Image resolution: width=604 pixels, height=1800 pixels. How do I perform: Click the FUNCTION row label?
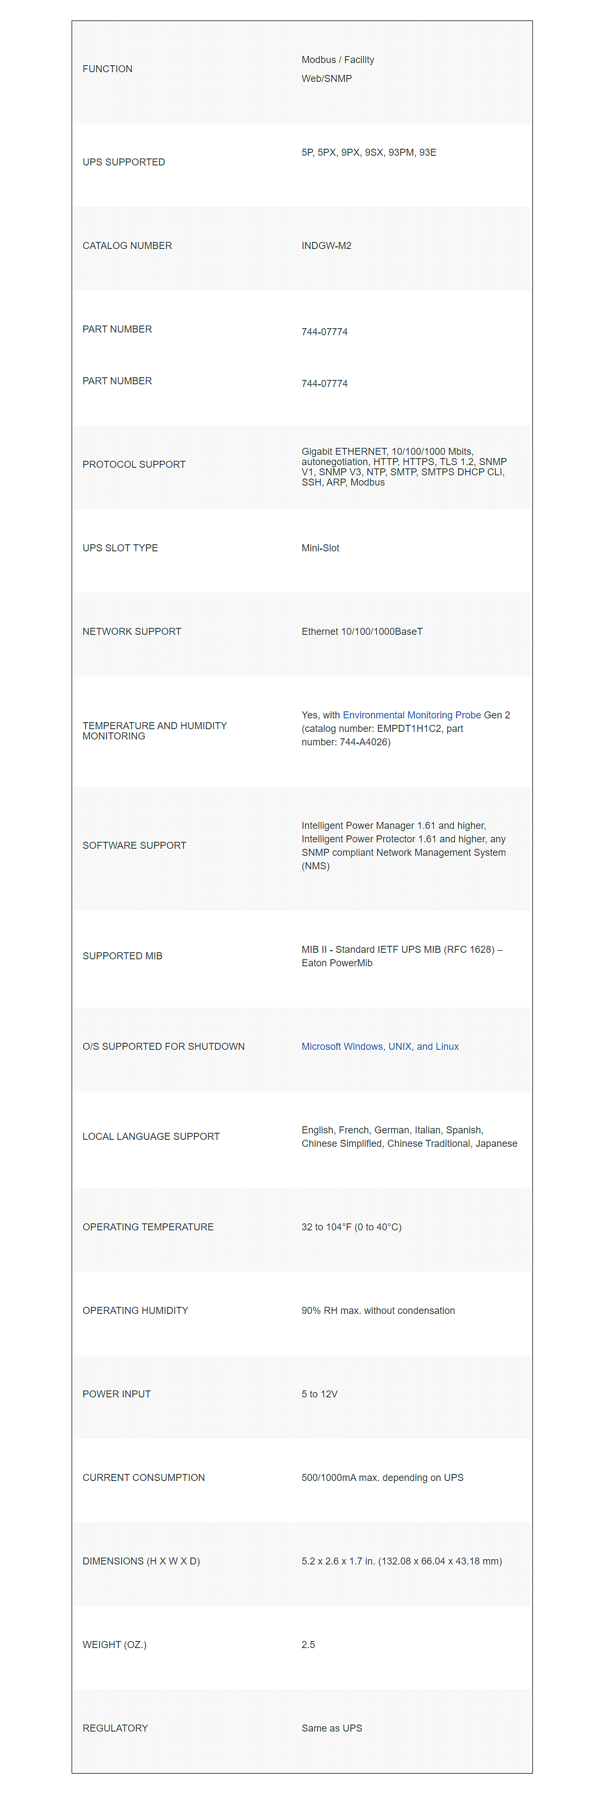point(108,68)
